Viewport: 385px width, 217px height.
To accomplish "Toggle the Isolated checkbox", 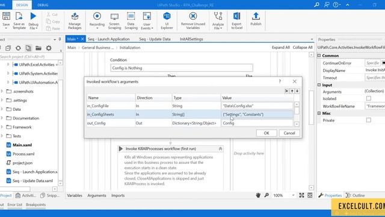I will (x=369, y=98).
